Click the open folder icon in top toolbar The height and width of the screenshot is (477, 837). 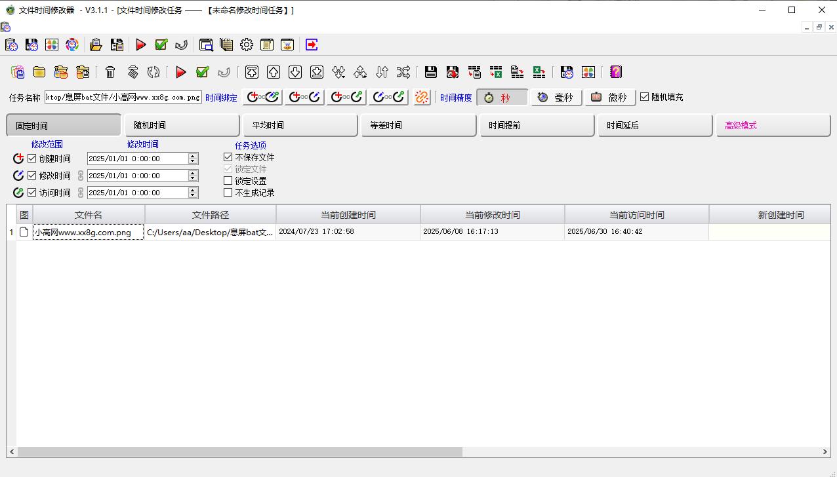pos(96,45)
